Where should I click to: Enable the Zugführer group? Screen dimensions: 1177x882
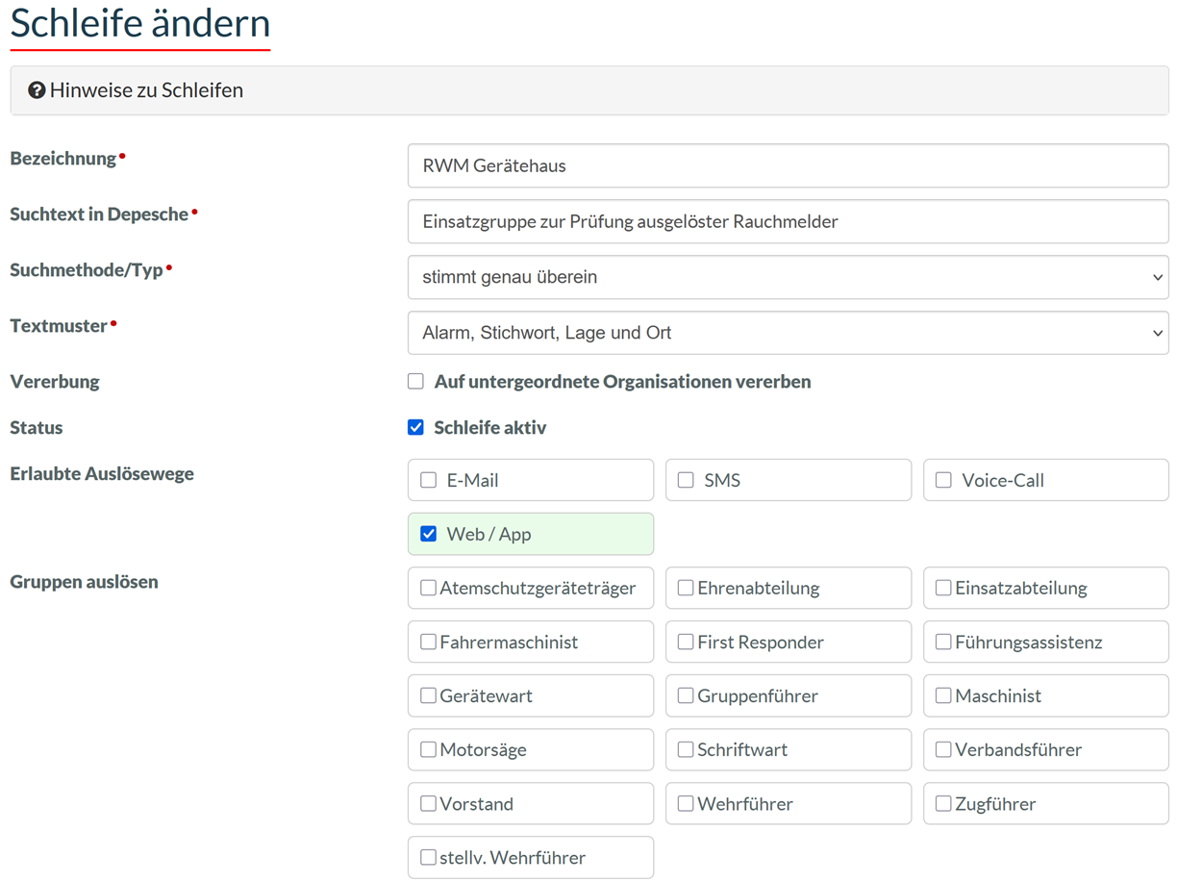943,803
